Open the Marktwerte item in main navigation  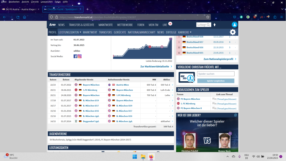click(106, 25)
